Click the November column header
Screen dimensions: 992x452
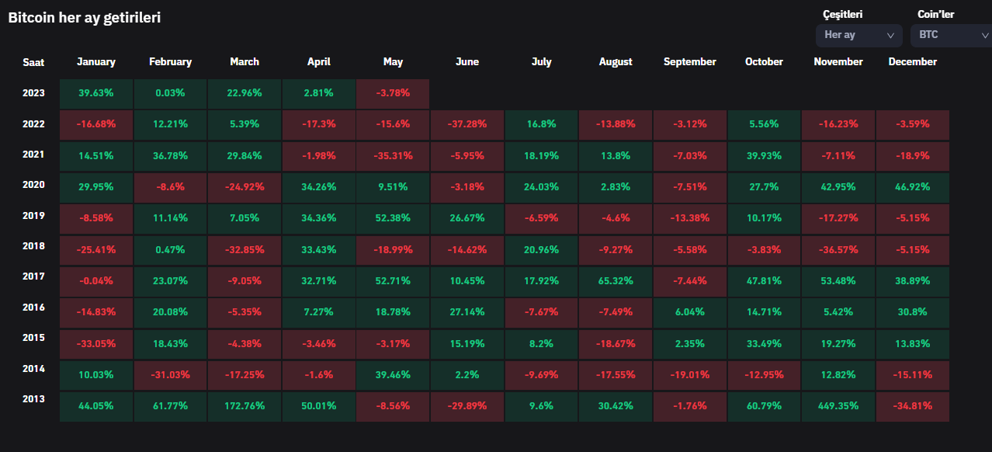click(838, 62)
